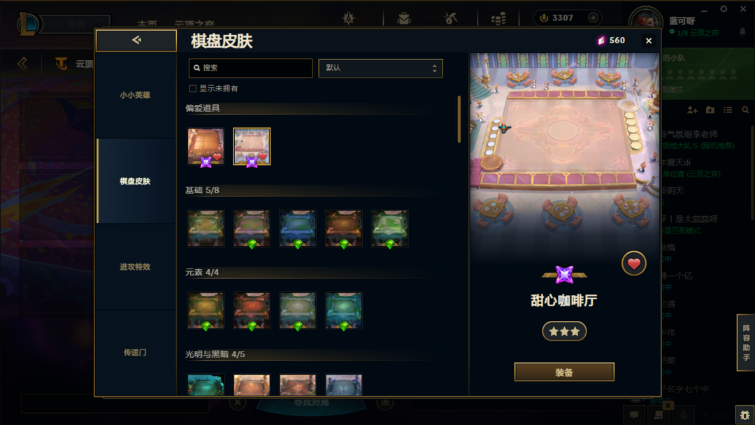Select the first favorite arena thumbnail

click(206, 147)
